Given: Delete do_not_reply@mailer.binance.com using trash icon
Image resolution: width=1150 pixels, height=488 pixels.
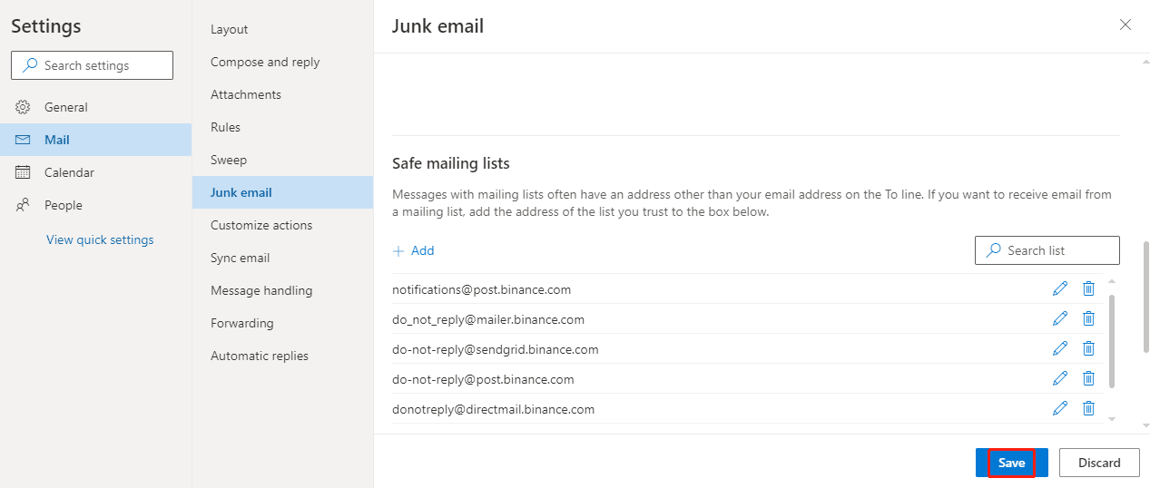Looking at the screenshot, I should pyautogui.click(x=1088, y=319).
